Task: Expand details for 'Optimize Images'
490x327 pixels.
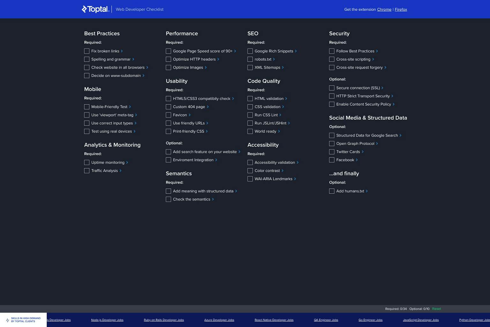Action: pos(206,67)
